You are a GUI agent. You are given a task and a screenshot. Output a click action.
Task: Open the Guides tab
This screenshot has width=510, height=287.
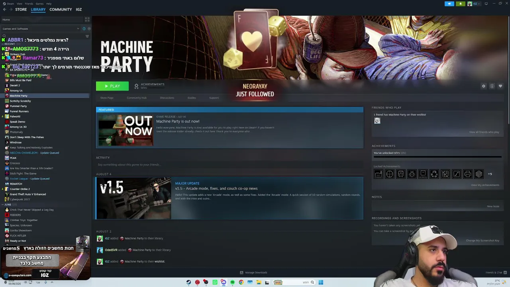point(192,98)
